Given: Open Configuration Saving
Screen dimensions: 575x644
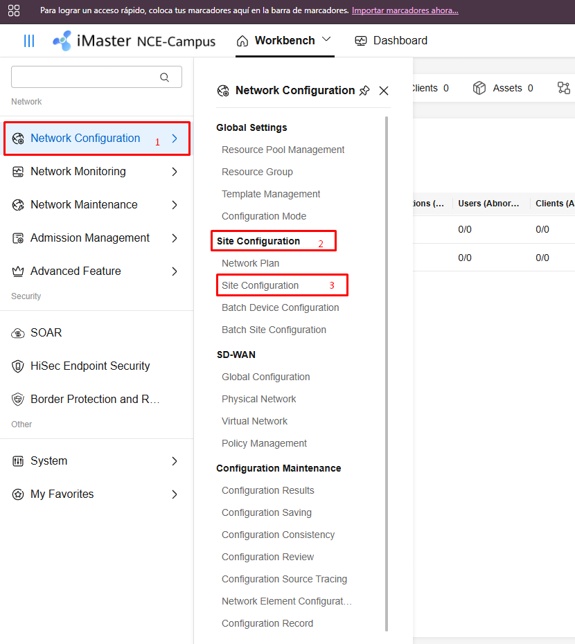Looking at the screenshot, I should point(266,513).
